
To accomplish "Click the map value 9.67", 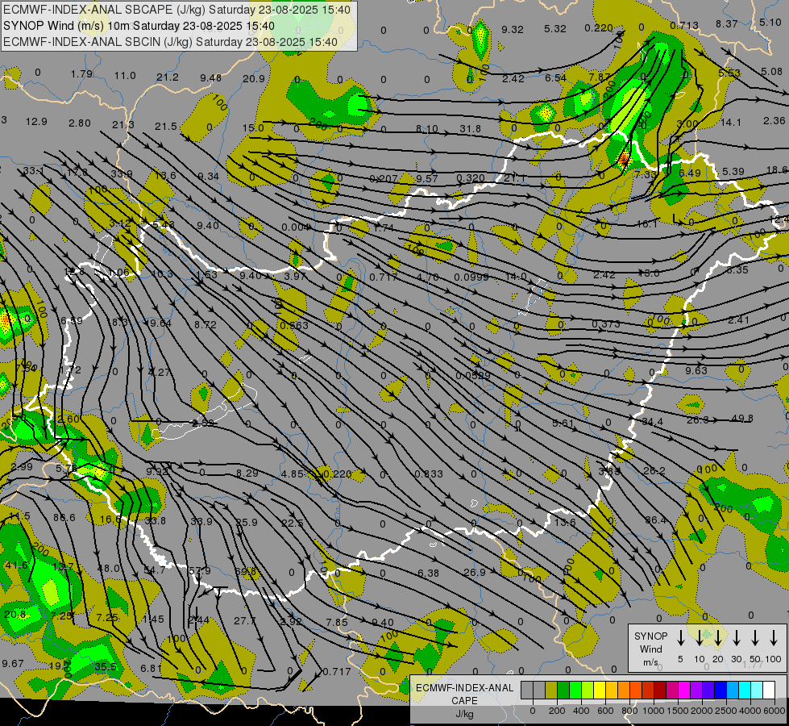I will 13,664.
